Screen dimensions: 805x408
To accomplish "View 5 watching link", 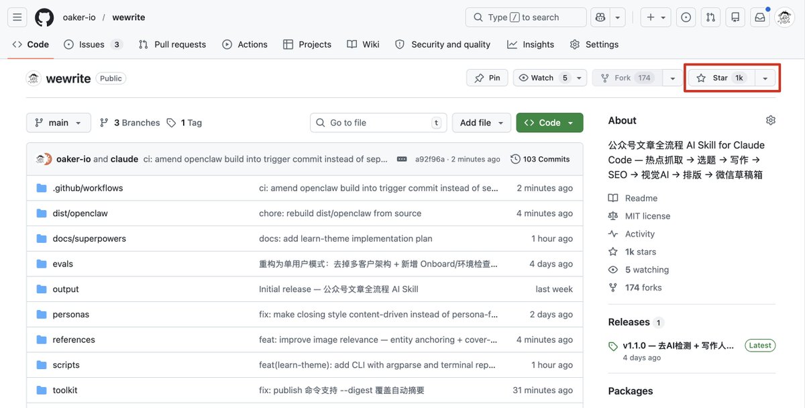I will coord(639,270).
